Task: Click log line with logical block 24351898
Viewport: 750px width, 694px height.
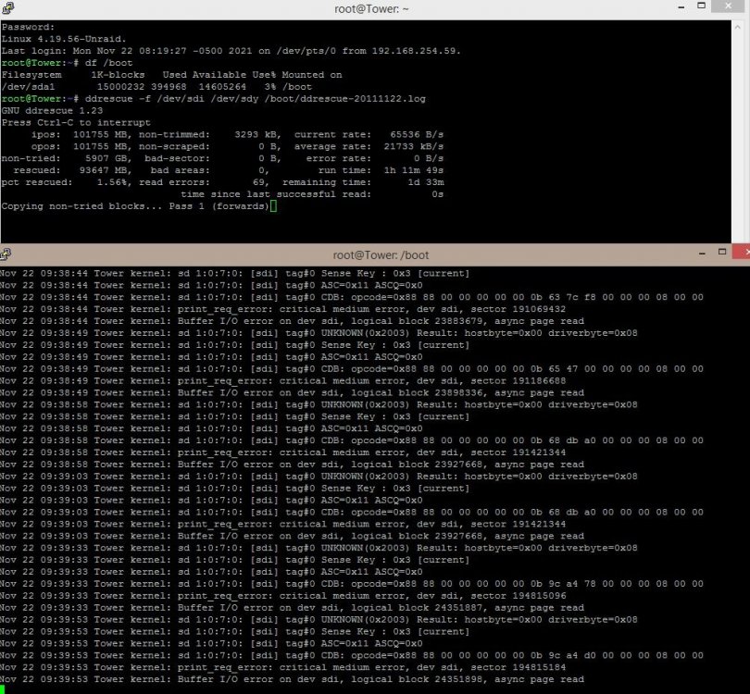Action: click(292, 679)
